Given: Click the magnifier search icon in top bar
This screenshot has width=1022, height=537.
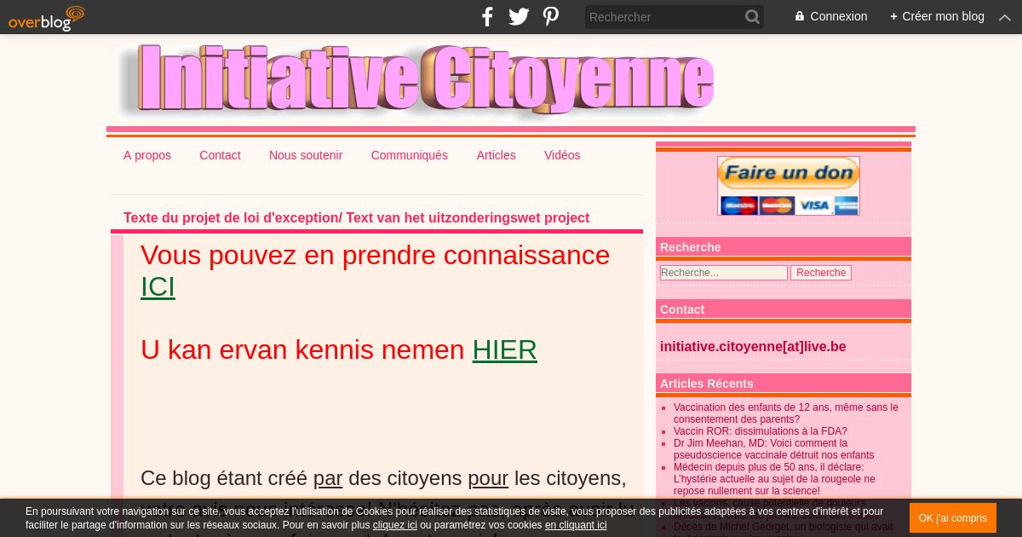Looking at the screenshot, I should click(x=752, y=17).
